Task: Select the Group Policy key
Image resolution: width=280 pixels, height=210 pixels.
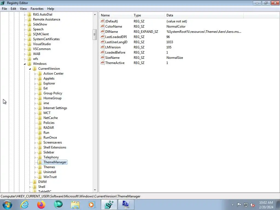Action: click(53, 93)
